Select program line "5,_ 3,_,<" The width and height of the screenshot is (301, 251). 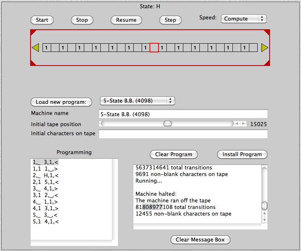[x=45, y=215]
